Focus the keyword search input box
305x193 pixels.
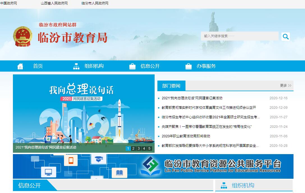(x=239, y=36)
